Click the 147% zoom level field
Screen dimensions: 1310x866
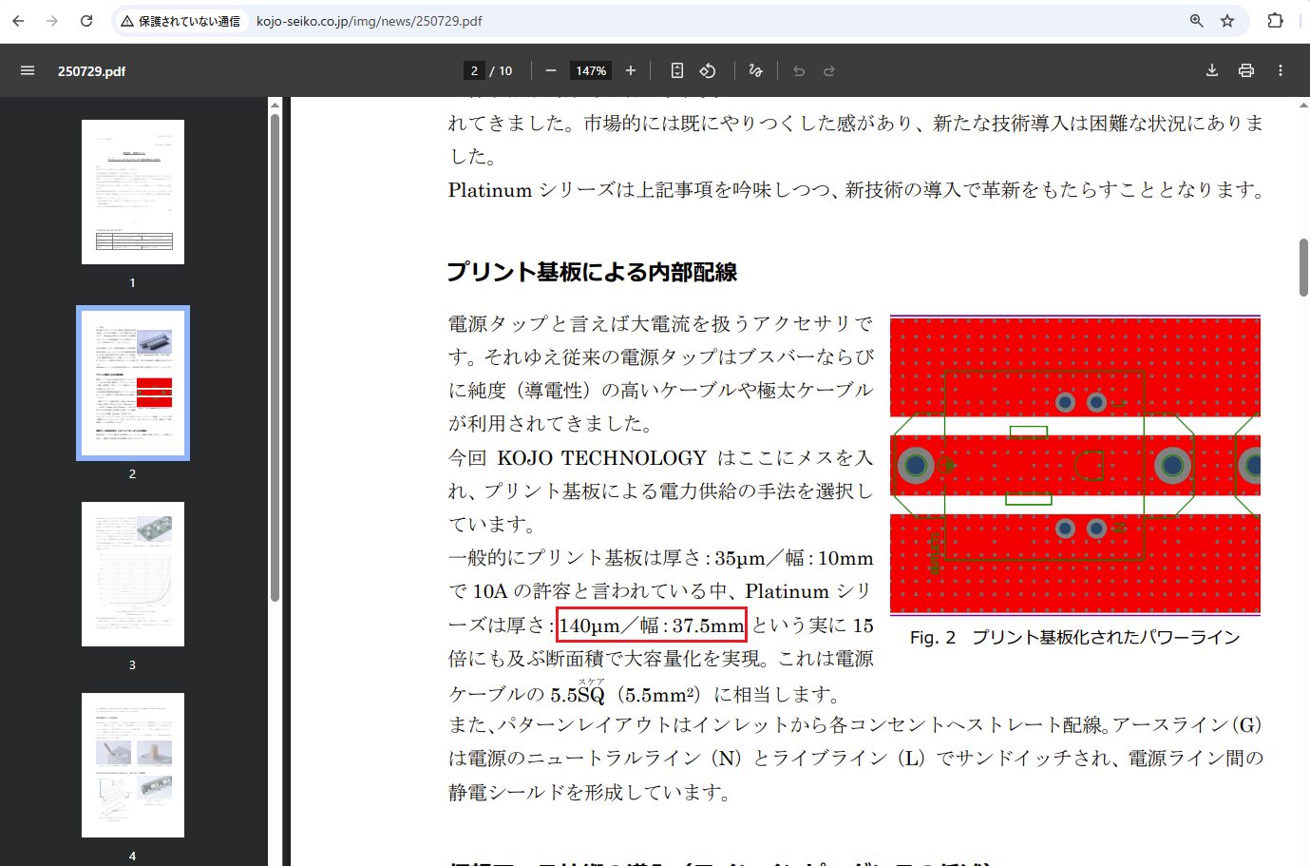591,70
